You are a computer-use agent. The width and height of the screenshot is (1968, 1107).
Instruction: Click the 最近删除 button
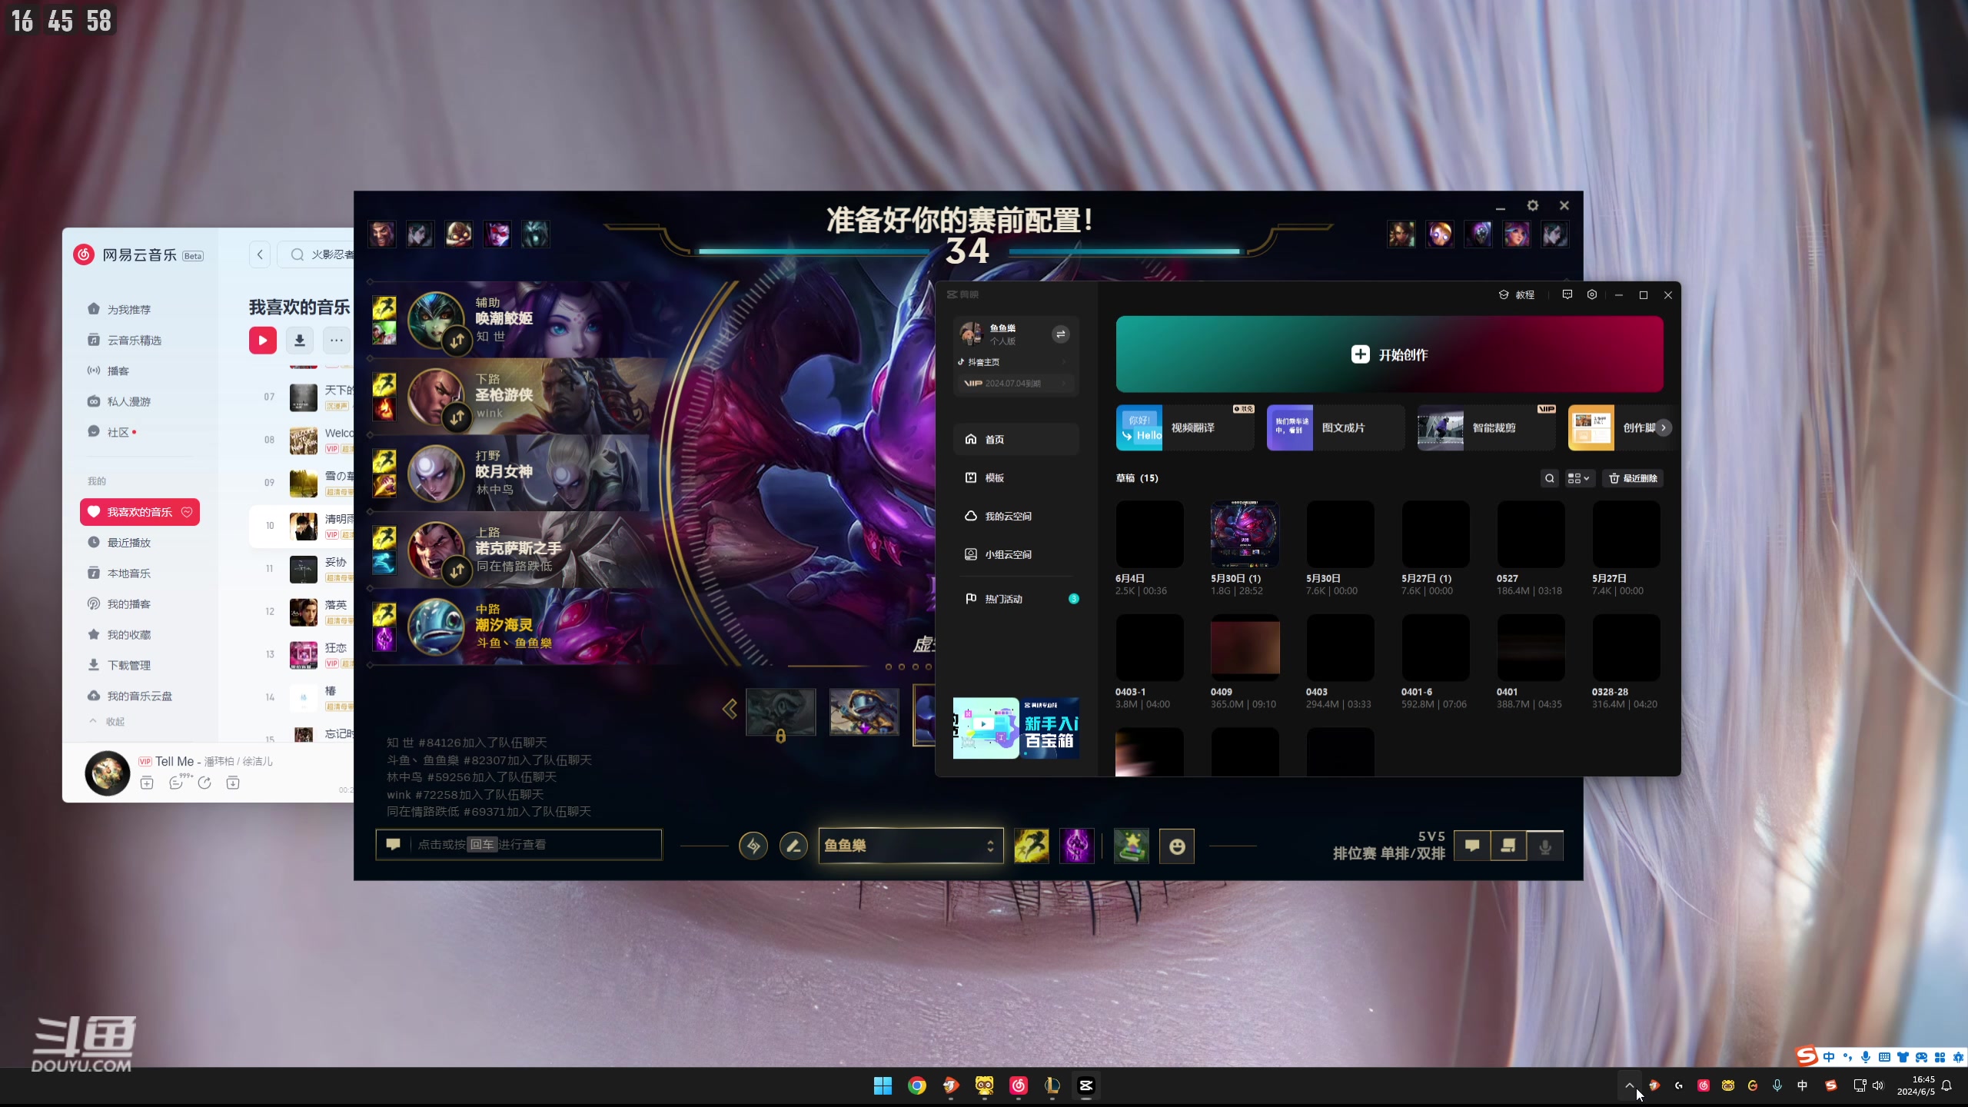click(1634, 478)
